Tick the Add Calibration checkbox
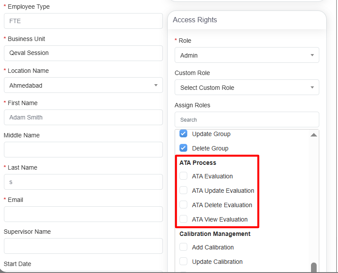This screenshot has width=338, height=273. 183,247
